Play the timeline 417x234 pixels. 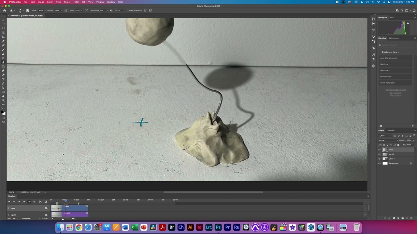tap(19, 201)
